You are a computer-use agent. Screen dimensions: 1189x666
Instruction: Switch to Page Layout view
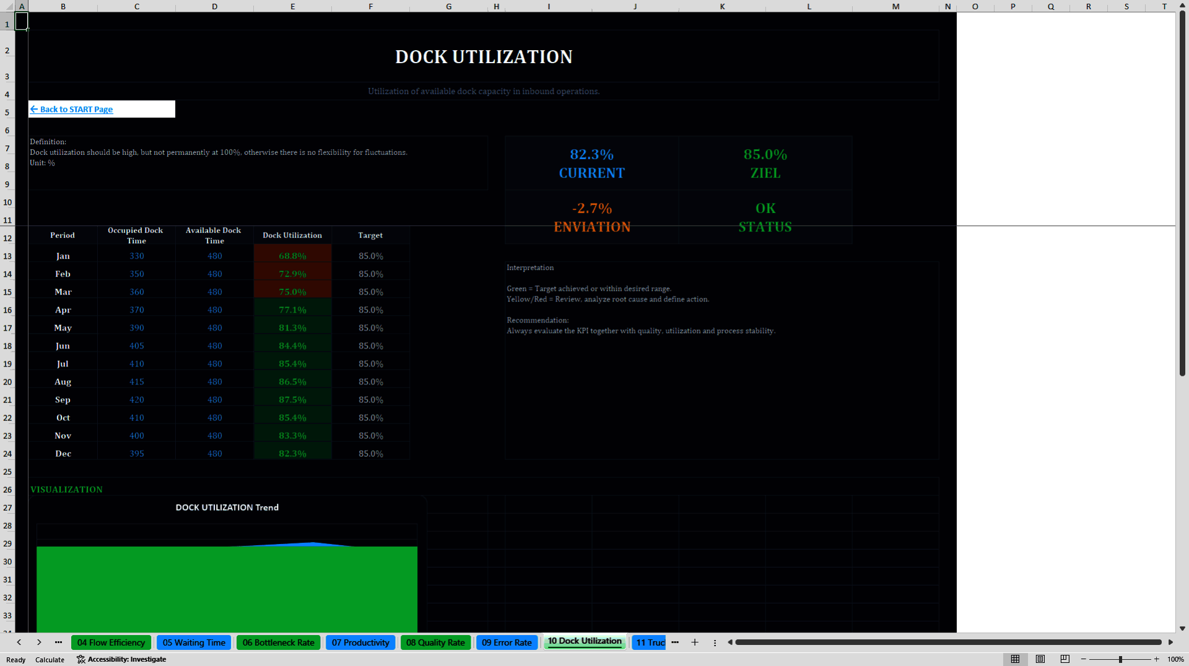click(1040, 659)
